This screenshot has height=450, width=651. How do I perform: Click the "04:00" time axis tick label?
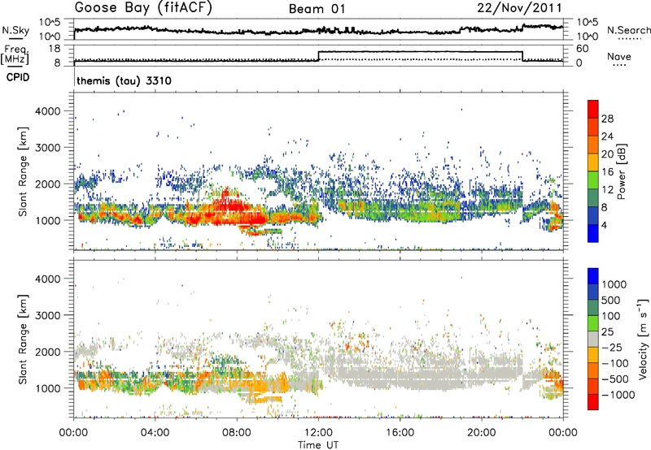tap(155, 433)
